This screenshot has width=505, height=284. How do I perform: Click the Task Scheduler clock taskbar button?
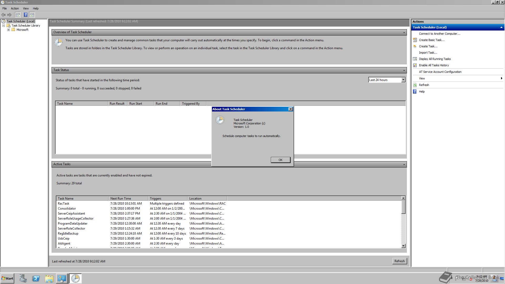coord(75,278)
